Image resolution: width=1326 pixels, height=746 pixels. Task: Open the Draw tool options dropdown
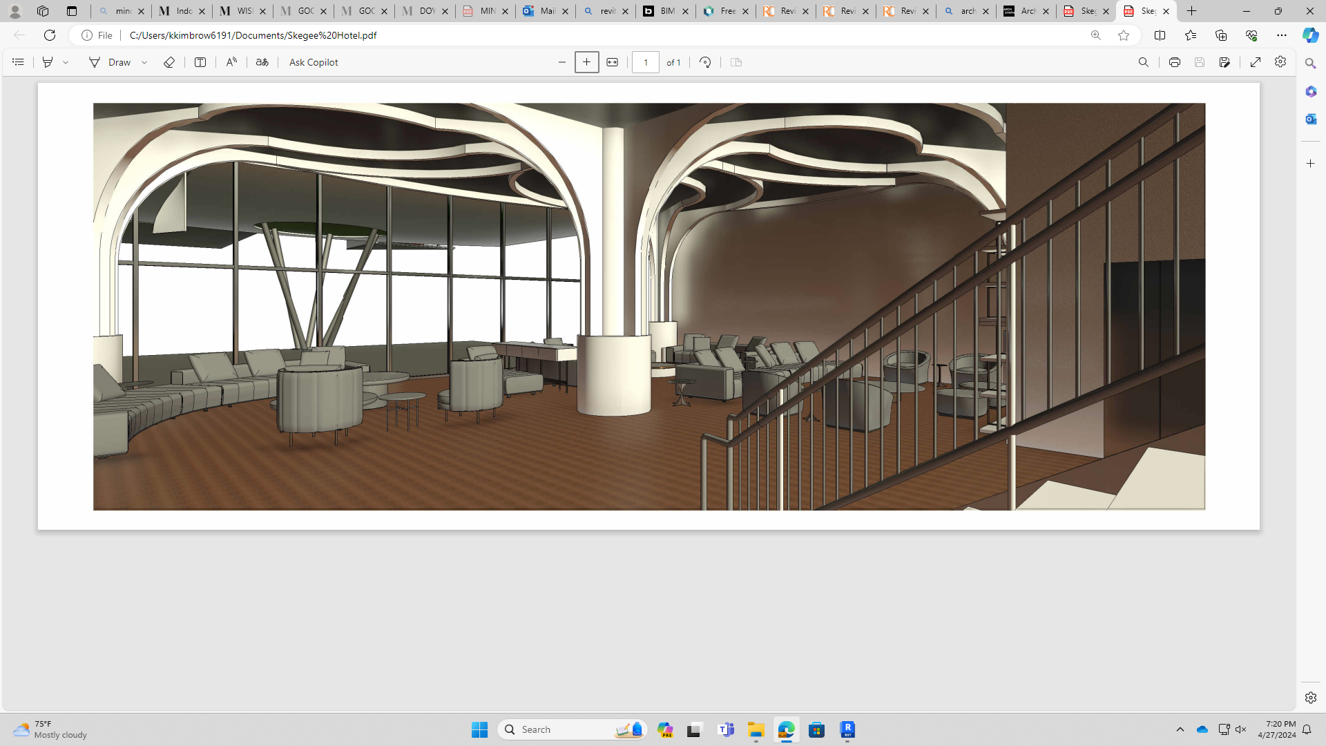pyautogui.click(x=144, y=62)
